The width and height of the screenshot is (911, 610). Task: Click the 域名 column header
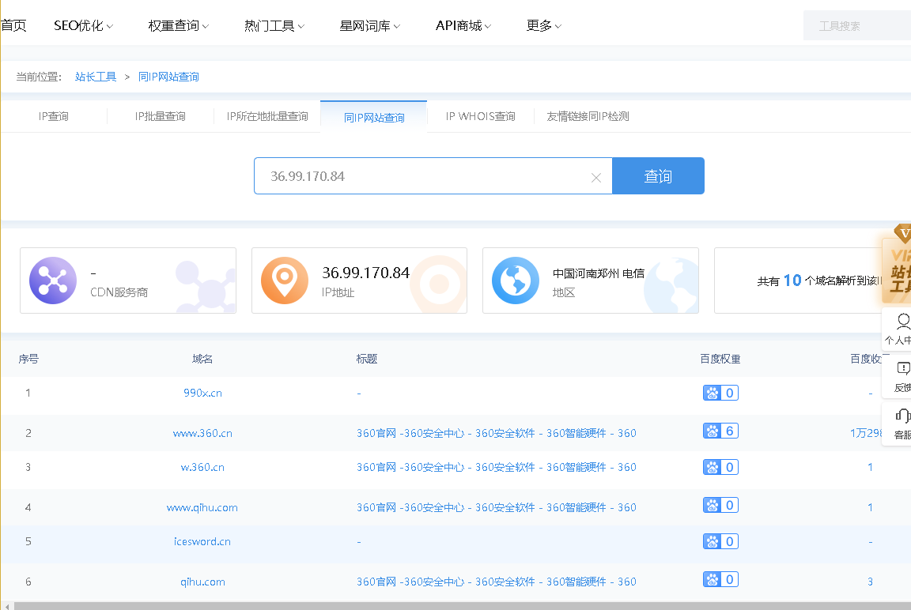pos(202,359)
